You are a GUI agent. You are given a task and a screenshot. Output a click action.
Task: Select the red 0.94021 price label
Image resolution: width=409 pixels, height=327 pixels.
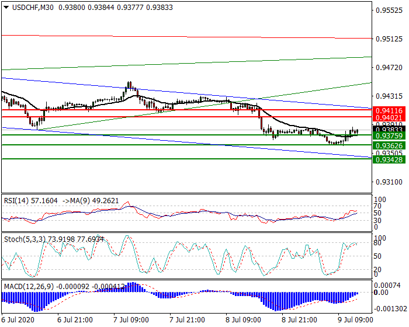pyautogui.click(x=389, y=118)
